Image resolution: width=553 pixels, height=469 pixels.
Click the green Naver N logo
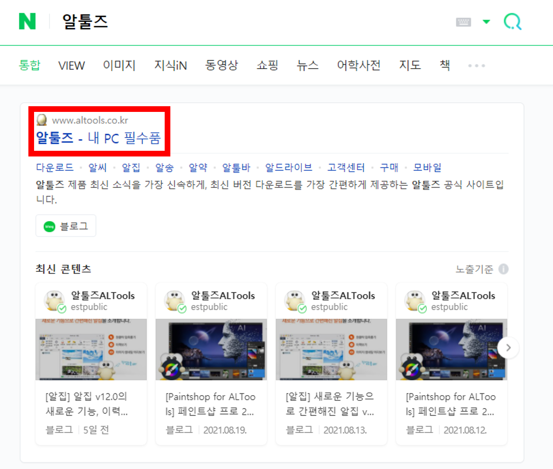[x=27, y=21]
